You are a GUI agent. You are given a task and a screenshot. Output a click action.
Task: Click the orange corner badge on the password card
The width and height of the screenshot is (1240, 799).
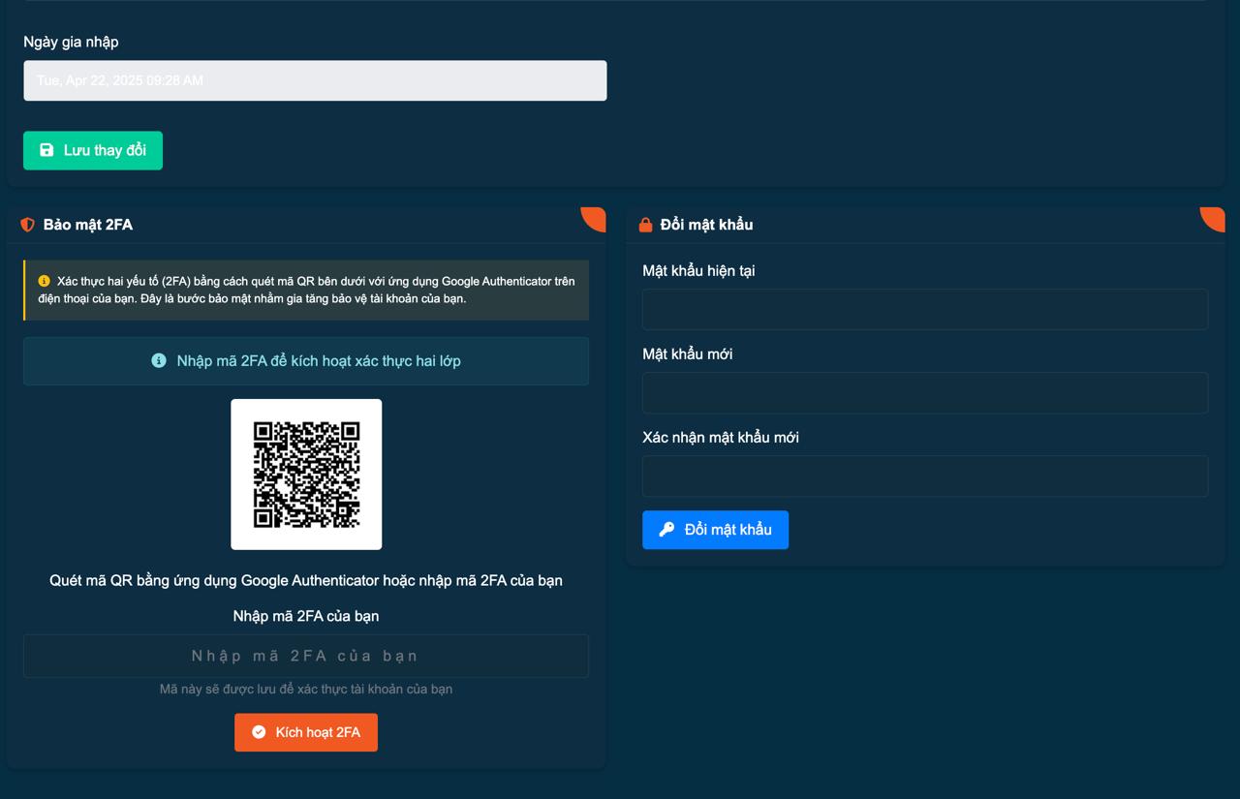tap(1215, 217)
